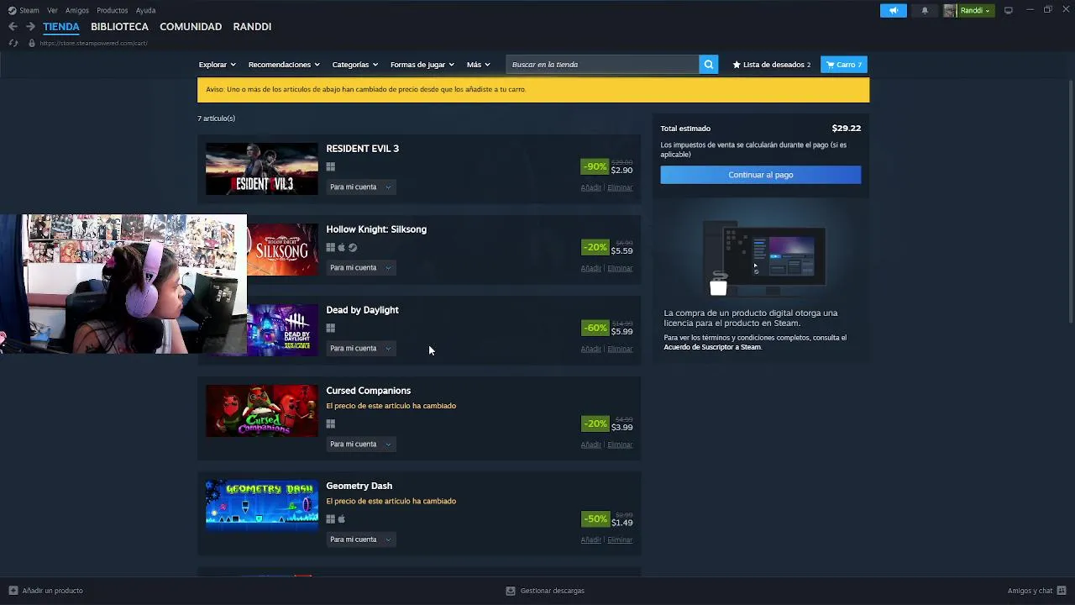The image size is (1075, 605).
Task: Click Lista de deseados button
Action: (772, 65)
